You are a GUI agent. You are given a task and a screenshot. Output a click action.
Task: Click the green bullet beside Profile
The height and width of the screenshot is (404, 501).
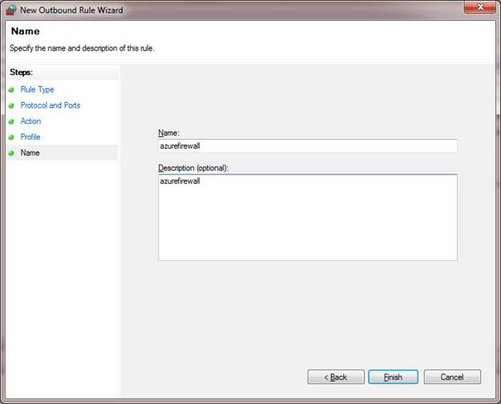pyautogui.click(x=11, y=137)
